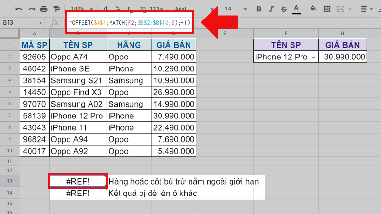Select row 1 header
381x214 pixels.
(x=10, y=45)
